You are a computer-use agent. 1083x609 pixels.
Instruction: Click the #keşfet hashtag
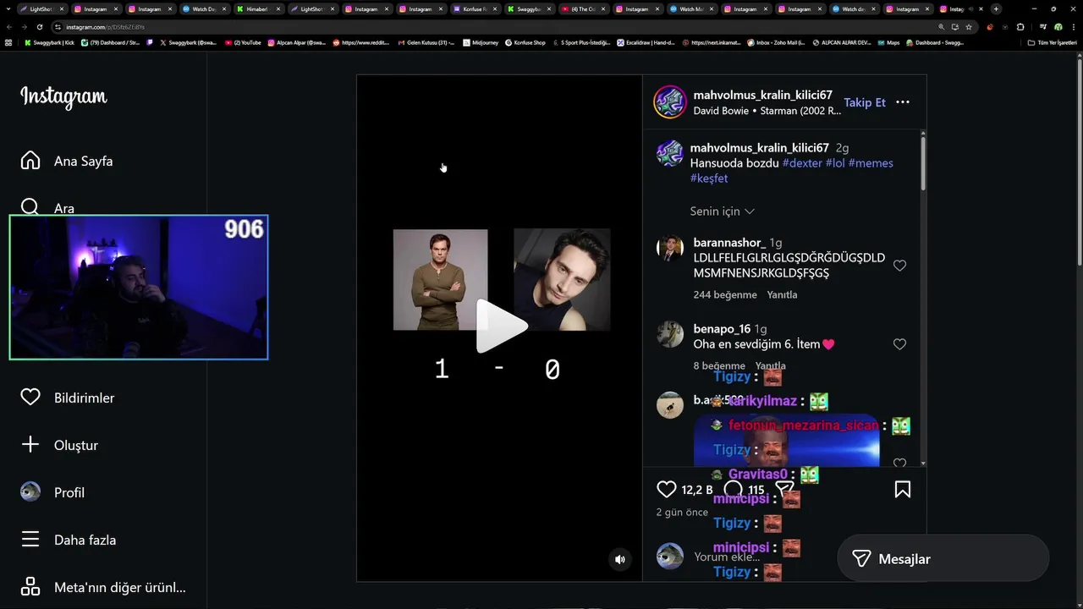(x=709, y=178)
